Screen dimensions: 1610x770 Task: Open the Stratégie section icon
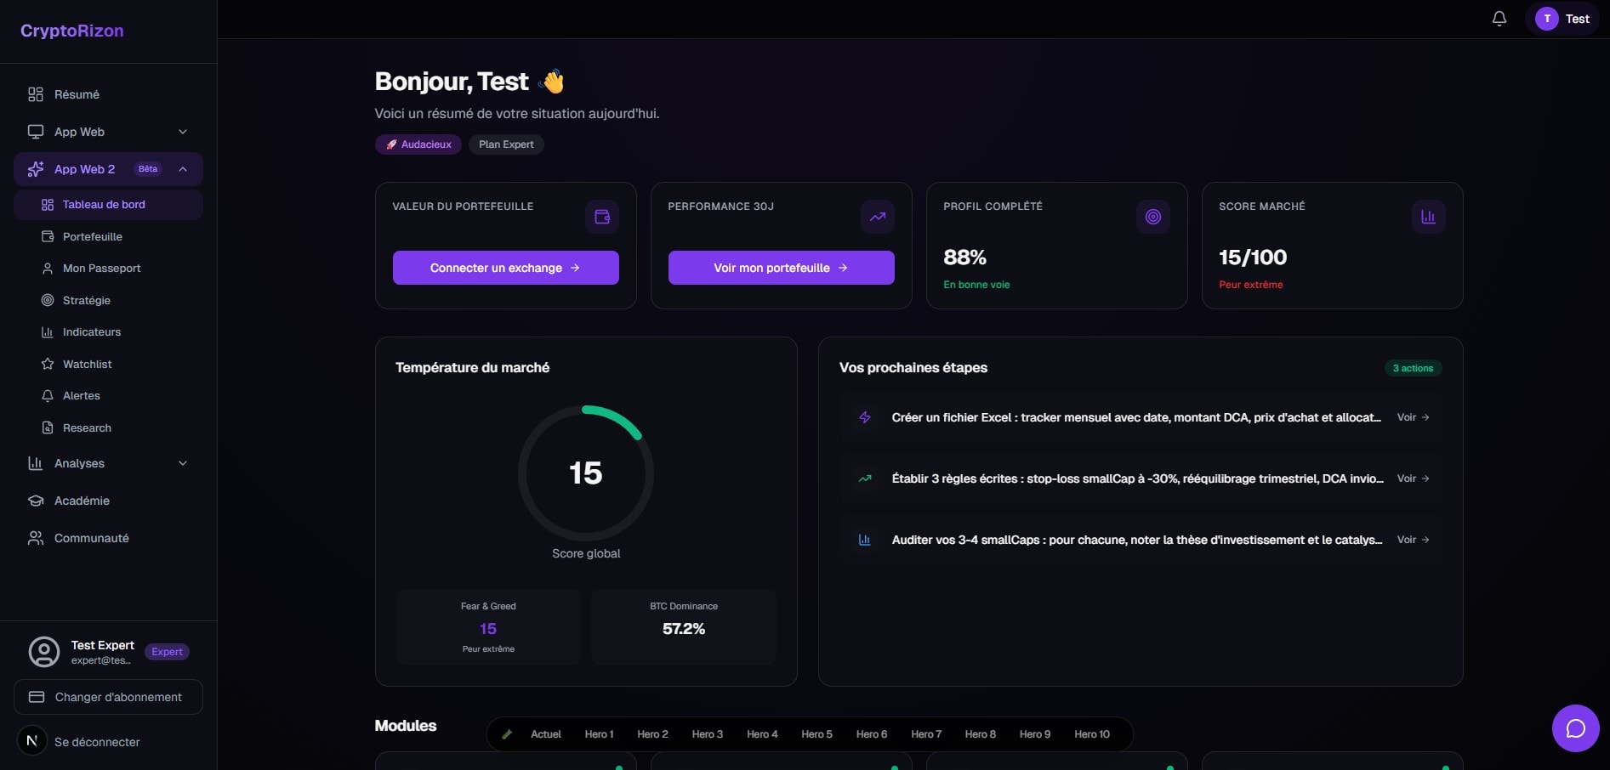[x=46, y=300]
